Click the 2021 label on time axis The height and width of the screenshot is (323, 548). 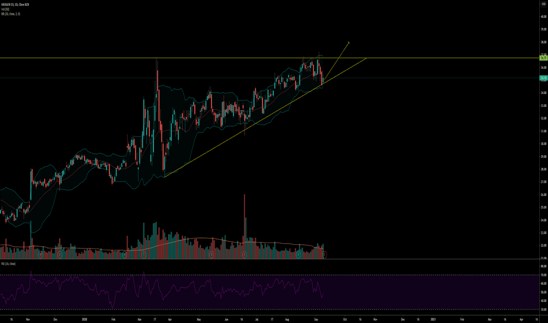coord(433,319)
